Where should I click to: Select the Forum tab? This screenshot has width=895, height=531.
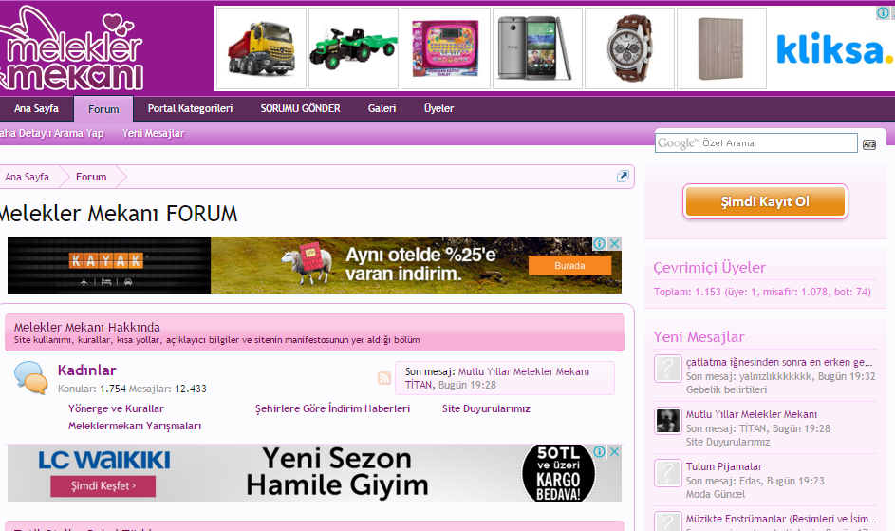[103, 109]
